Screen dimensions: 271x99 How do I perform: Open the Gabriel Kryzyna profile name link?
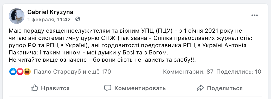point(50,12)
